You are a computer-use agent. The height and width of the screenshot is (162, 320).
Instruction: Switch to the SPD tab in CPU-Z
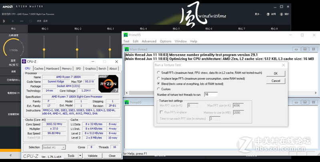[78, 68]
